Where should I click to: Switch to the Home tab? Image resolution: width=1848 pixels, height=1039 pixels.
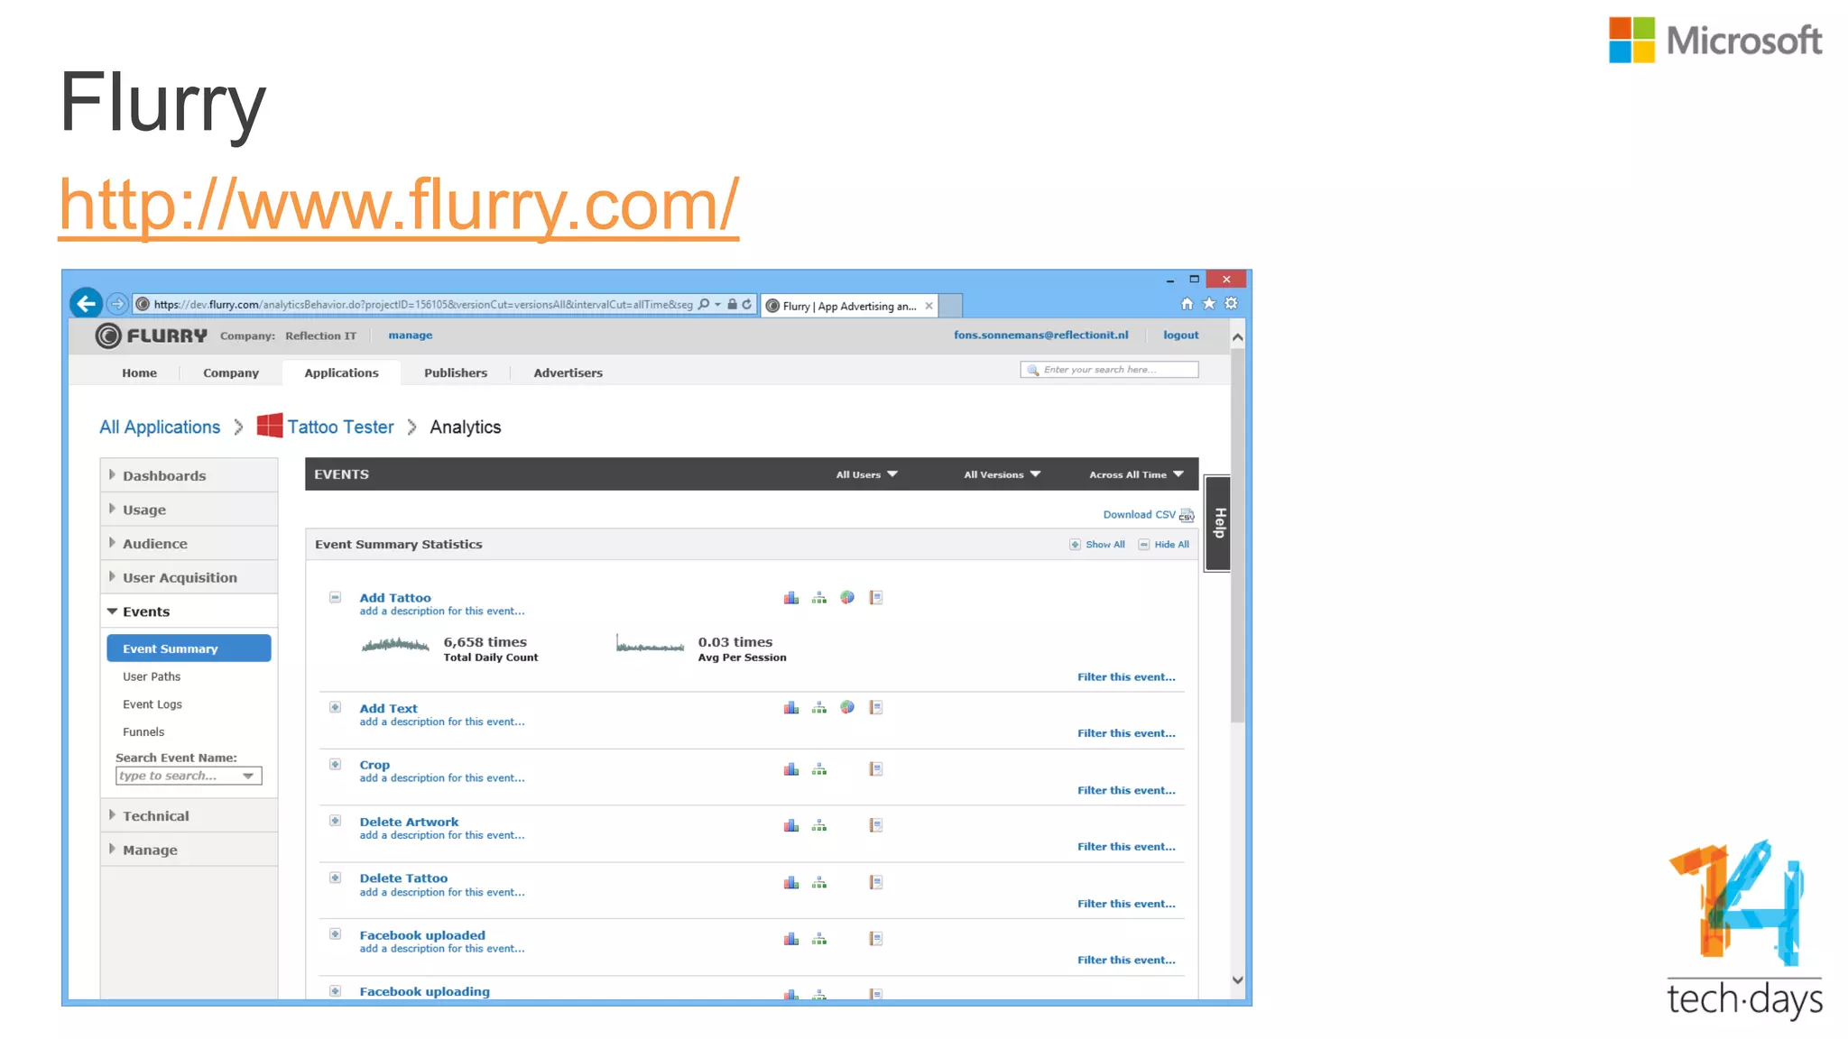pyautogui.click(x=140, y=372)
